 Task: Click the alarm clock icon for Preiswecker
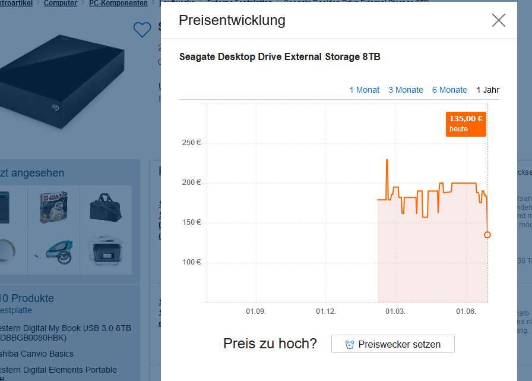point(350,344)
